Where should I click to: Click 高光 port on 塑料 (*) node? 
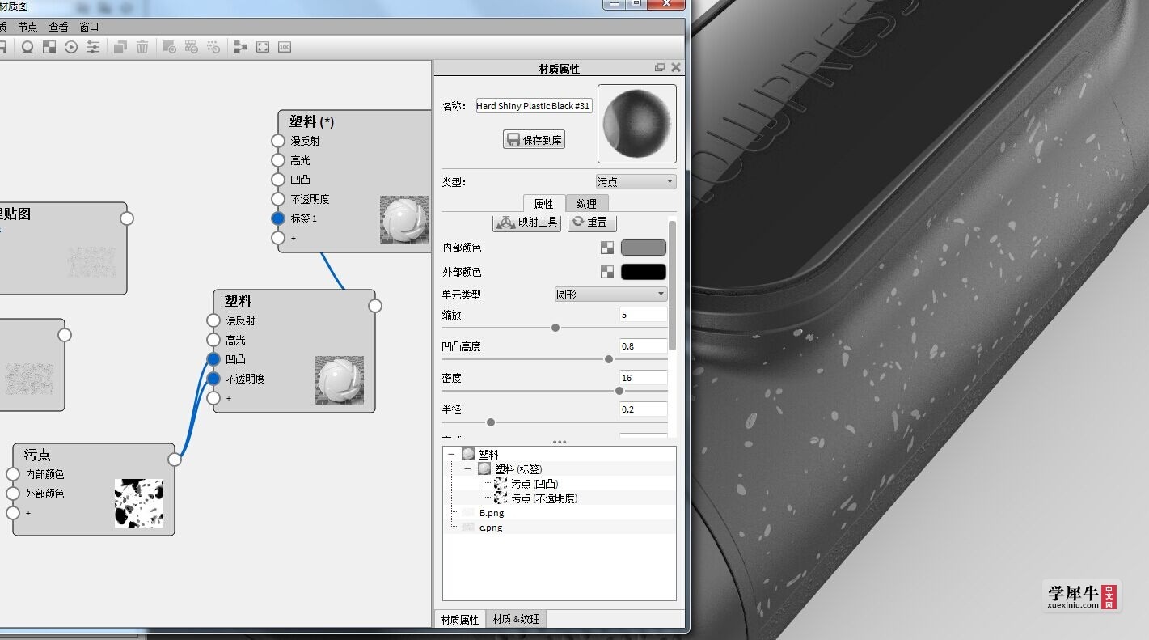(278, 160)
